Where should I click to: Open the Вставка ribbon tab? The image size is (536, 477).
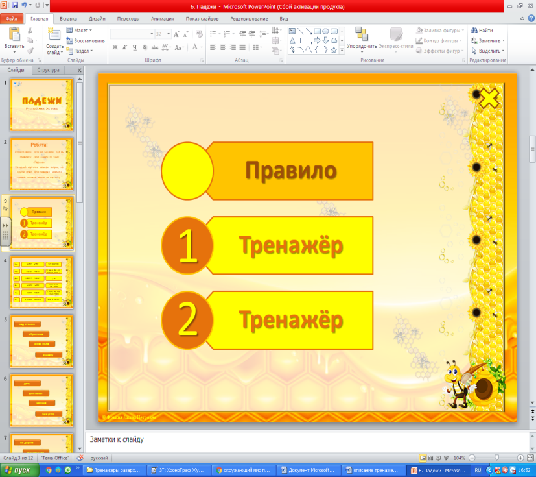click(68, 19)
